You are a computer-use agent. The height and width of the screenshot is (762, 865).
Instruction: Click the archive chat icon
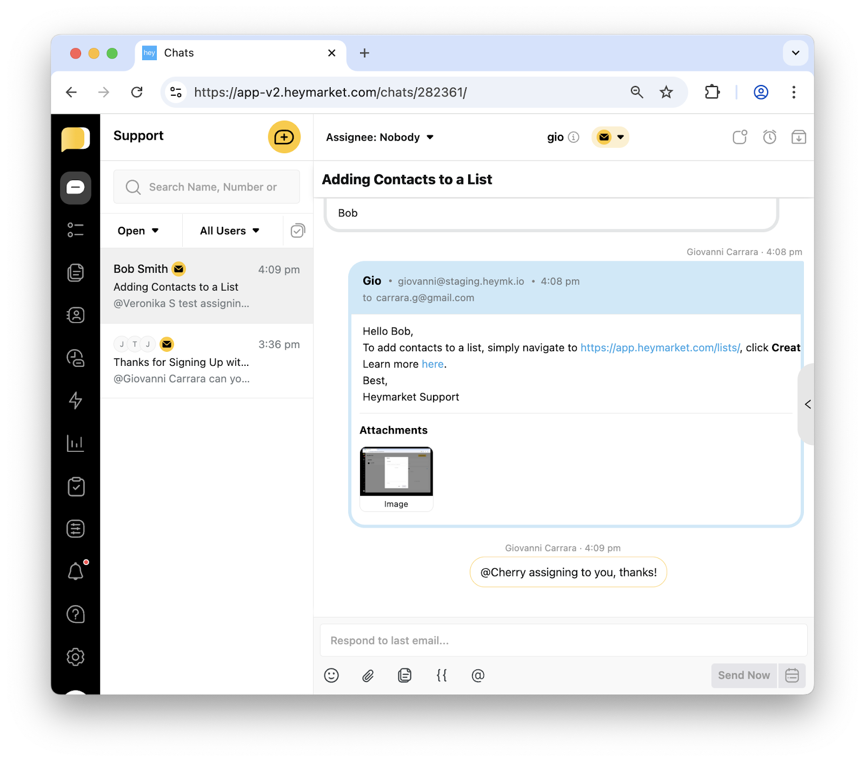point(799,137)
